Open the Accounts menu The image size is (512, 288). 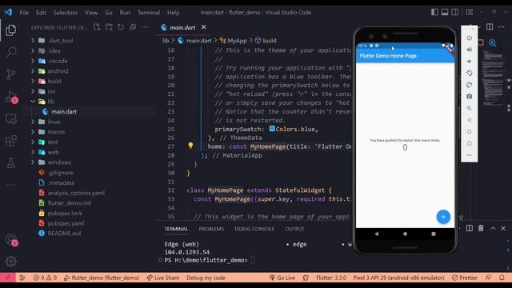(x=11, y=240)
